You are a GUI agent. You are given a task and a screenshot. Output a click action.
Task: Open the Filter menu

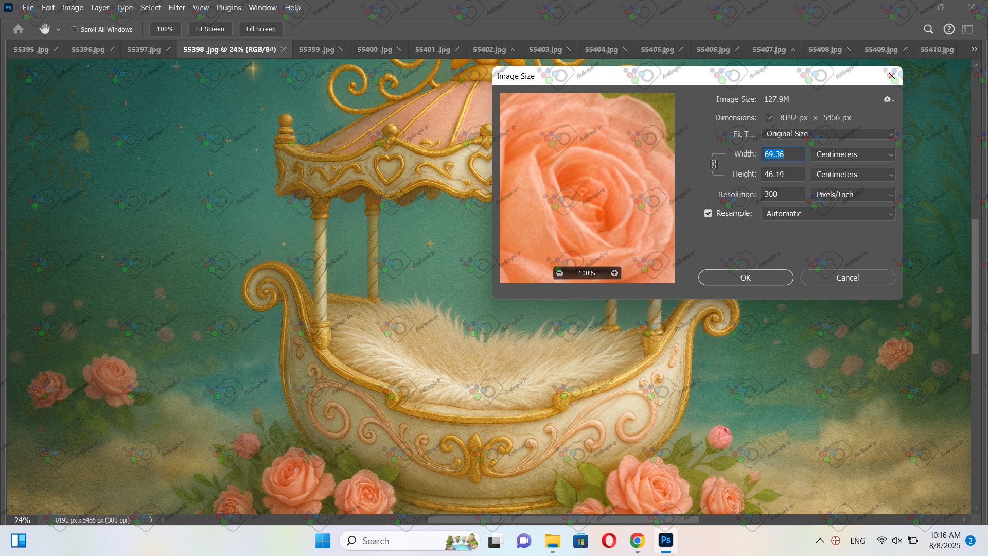177,8
